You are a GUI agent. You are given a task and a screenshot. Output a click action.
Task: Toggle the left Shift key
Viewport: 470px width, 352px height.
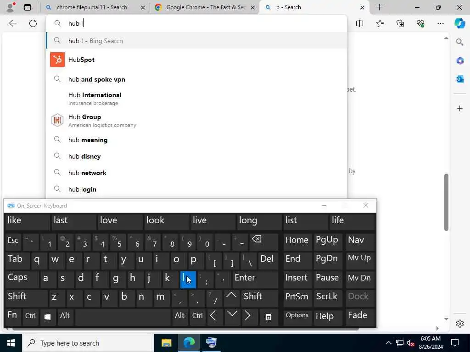tap(26, 298)
